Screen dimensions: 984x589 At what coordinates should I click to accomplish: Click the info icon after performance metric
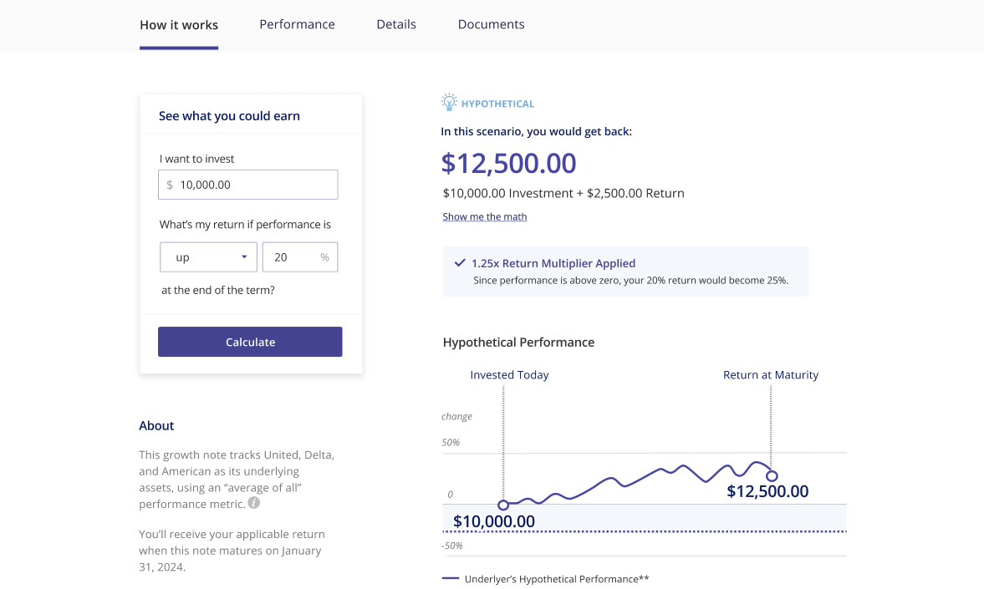[253, 503]
